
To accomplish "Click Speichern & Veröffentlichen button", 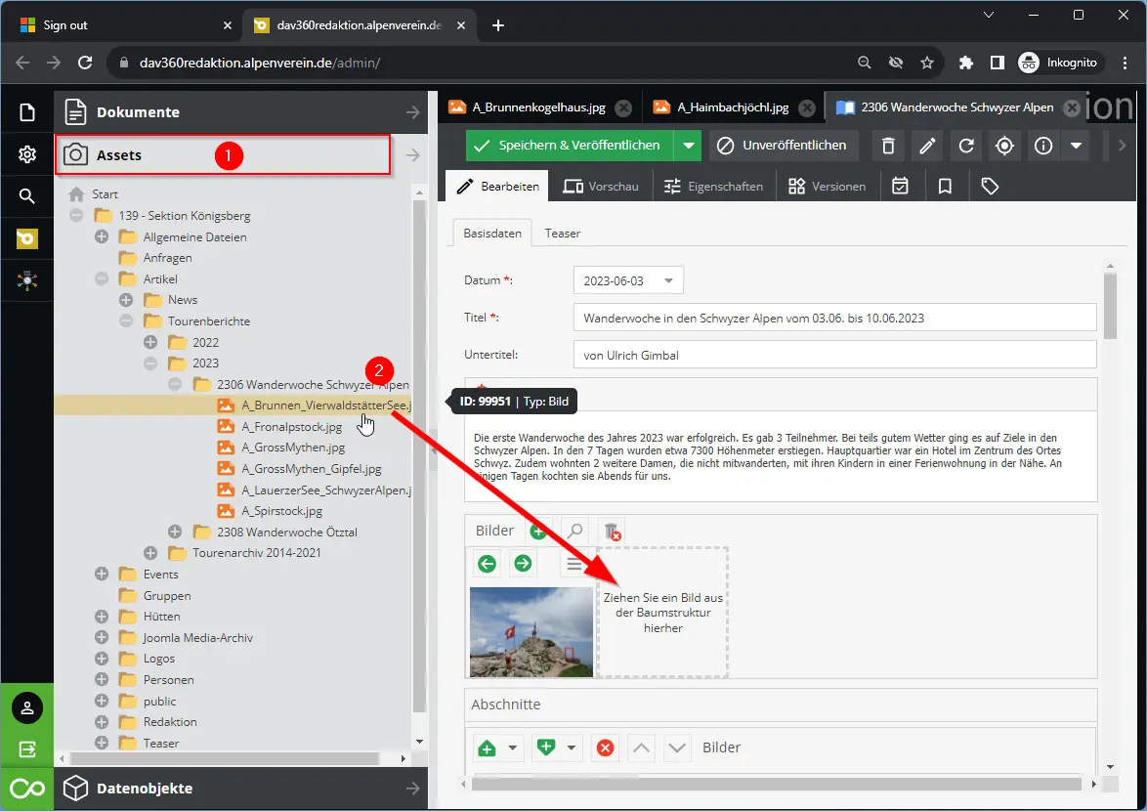I will point(569,146).
